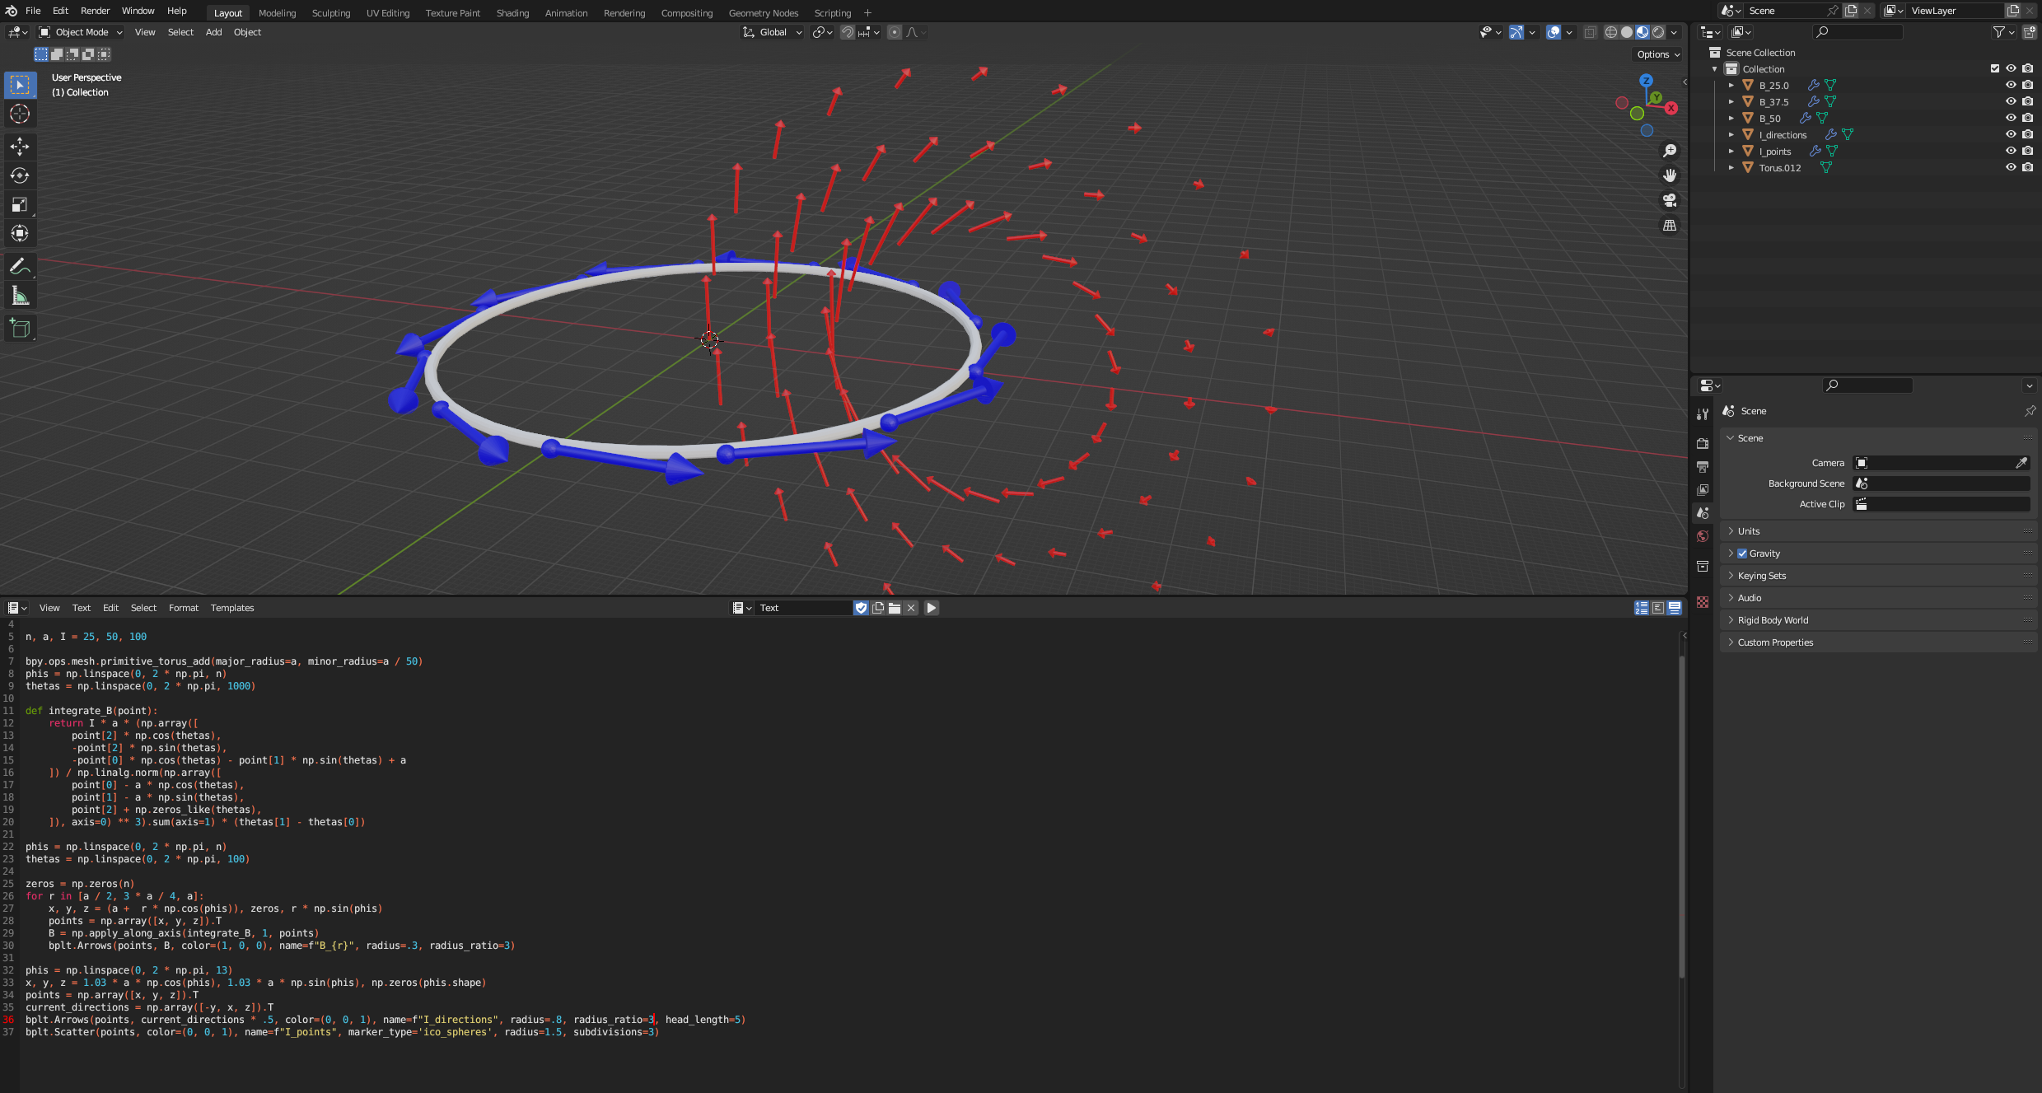This screenshot has height=1093, width=2042.
Task: Toggle camera view in the viewport
Action: [1670, 200]
